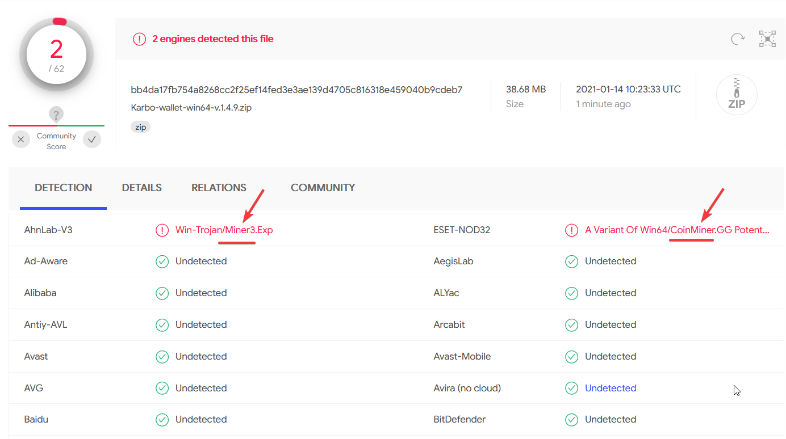Click the ESET-NOD32 engine name
Screen dimensions: 786x439
click(462, 230)
